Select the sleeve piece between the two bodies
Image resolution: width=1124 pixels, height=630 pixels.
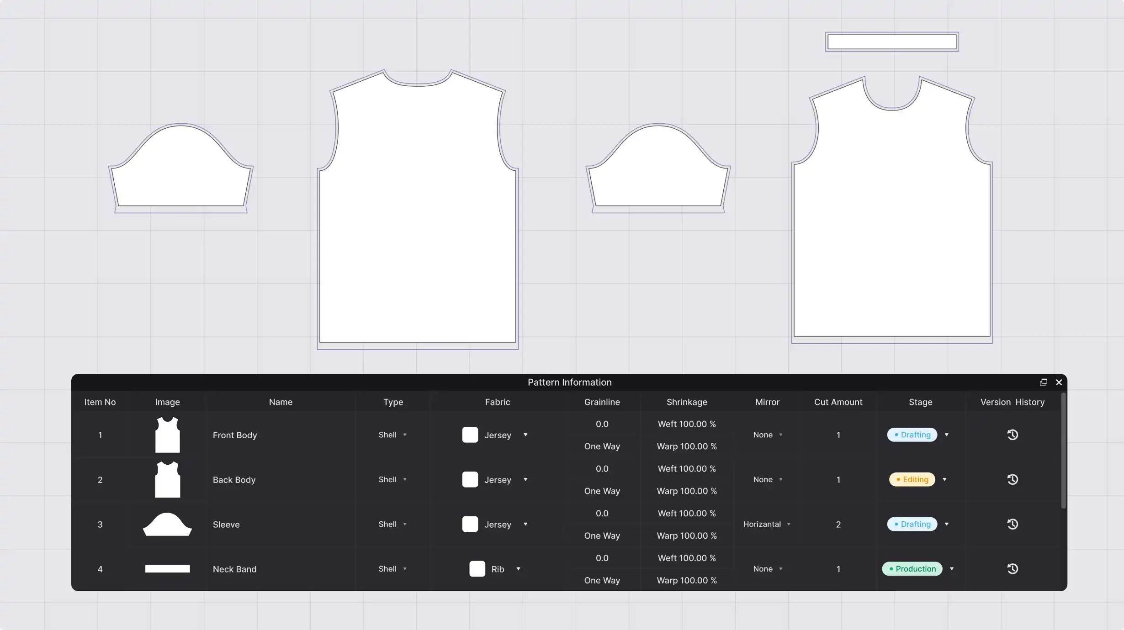(x=658, y=168)
